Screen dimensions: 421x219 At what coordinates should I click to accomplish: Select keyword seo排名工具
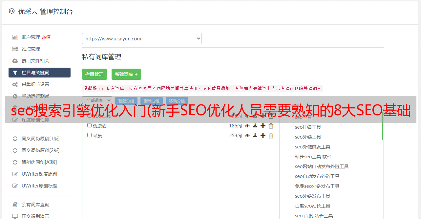point(308,127)
